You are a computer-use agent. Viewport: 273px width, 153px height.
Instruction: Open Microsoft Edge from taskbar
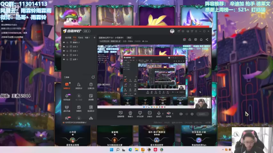tap(130, 150)
